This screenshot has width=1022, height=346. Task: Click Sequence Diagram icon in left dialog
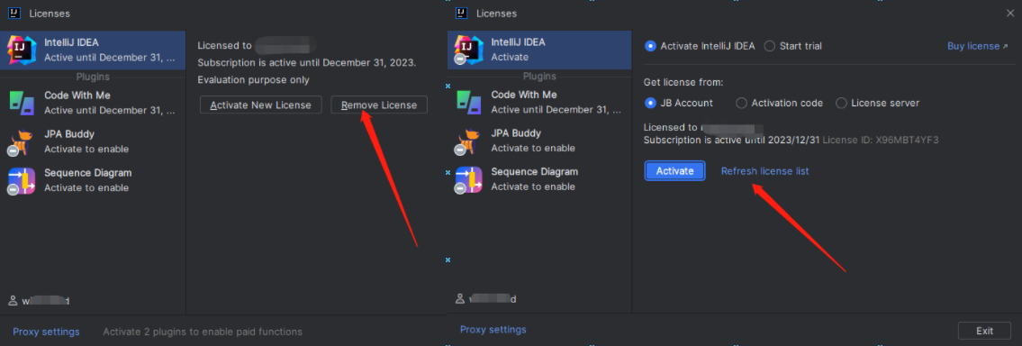22,181
